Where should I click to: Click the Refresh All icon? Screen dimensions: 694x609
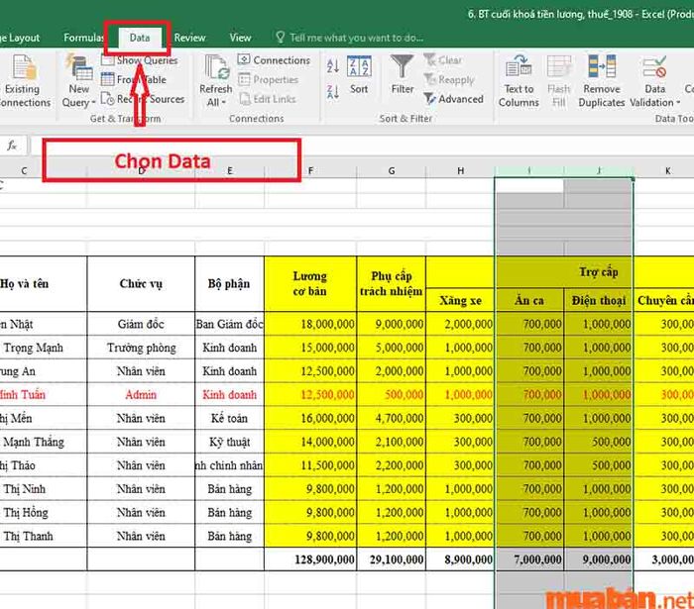(216, 67)
